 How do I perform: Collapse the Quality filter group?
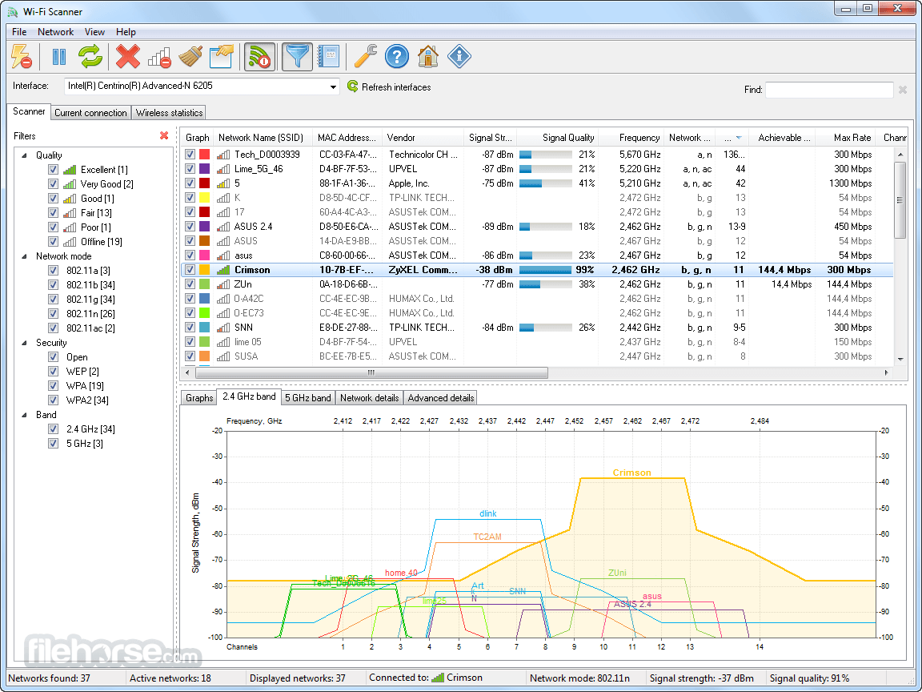tap(24, 155)
